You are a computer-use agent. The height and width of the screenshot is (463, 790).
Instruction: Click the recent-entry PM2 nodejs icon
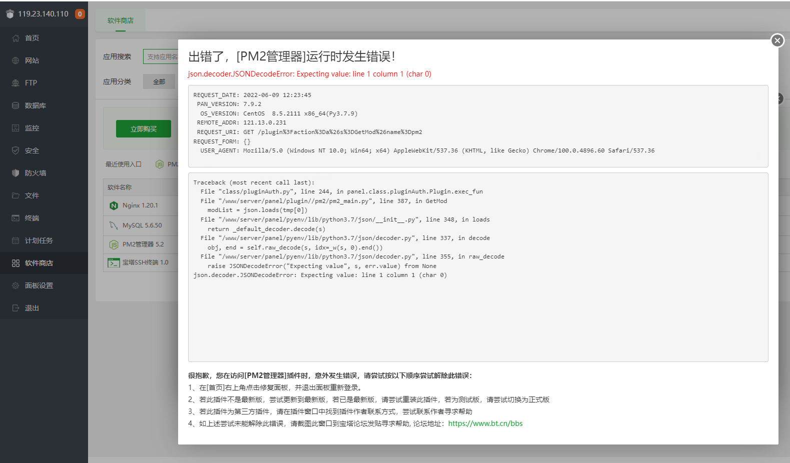click(159, 164)
